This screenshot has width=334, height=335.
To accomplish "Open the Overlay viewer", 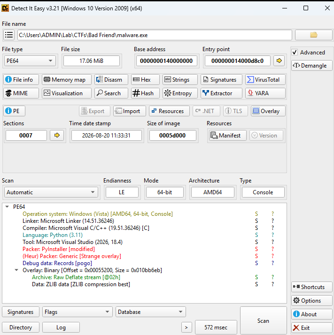I will [268, 111].
